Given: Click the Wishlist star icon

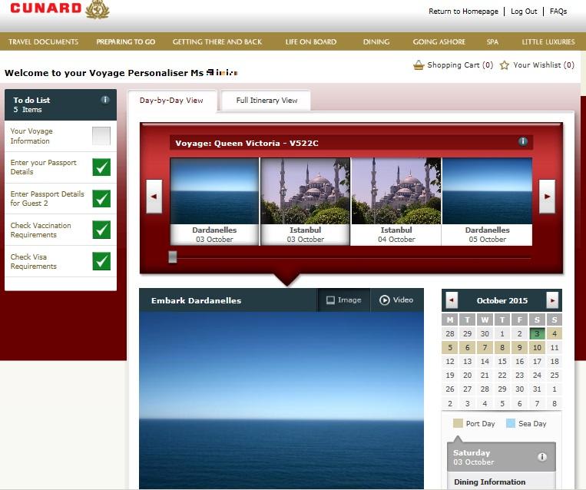Looking at the screenshot, I should point(504,65).
